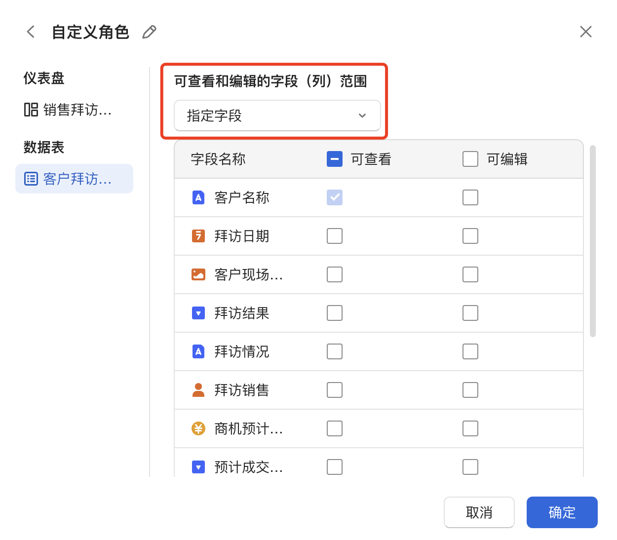Click the image icon for 客户现场
The image size is (617, 540).
(x=198, y=274)
